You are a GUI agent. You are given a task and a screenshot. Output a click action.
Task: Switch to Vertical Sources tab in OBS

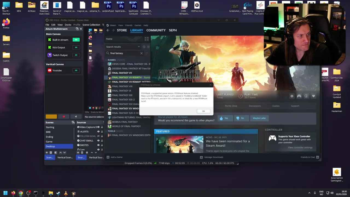pos(96,158)
